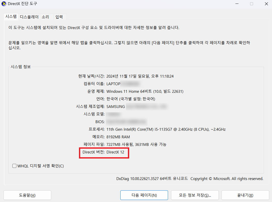Go to 다음 페이지(N)
Image resolution: width=272 pixels, height=202 pixels.
[x=144, y=195]
